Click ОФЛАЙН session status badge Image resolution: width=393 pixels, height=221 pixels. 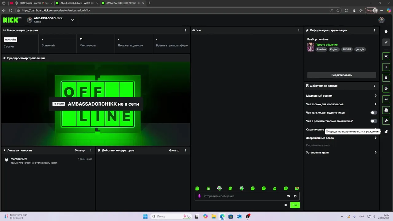(10, 40)
